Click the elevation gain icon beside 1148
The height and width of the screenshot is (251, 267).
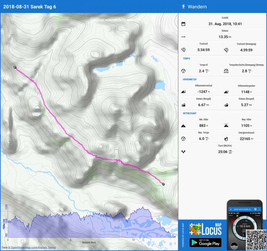(226, 92)
